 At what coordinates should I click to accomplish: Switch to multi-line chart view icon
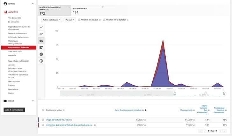tap(41, 34)
